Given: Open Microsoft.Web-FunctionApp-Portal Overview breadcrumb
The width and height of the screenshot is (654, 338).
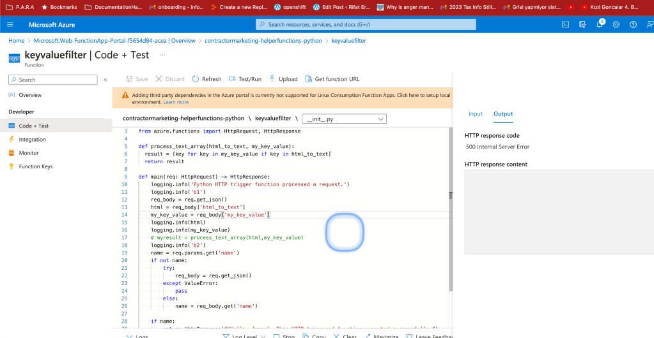Looking at the screenshot, I should (x=114, y=41).
